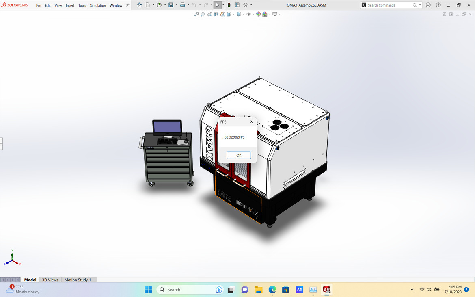The height and width of the screenshot is (297, 475).
Task: Click the Home icon in the toolbar
Action: [x=139, y=5]
